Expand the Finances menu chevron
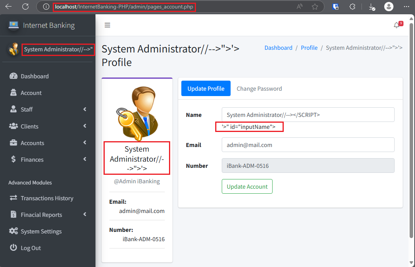Image resolution: width=415 pixels, height=267 pixels. 85,159
